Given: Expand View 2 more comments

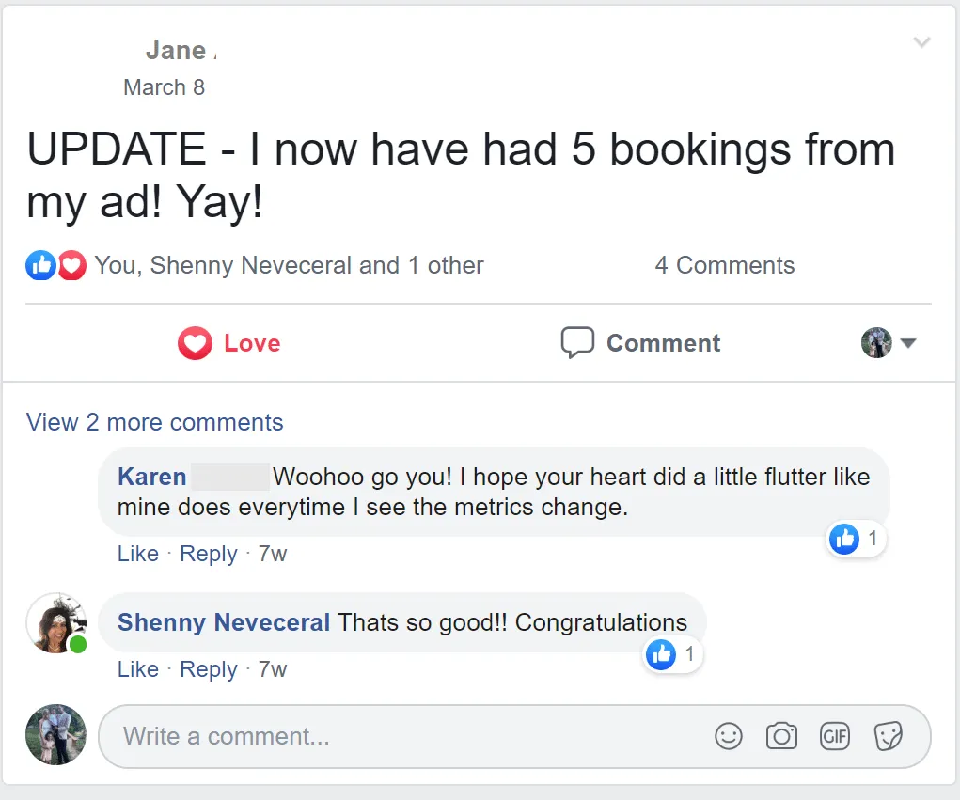Looking at the screenshot, I should click(x=155, y=423).
